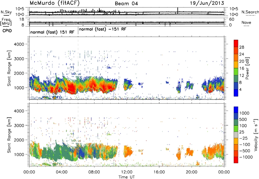Click the Velocity [m s-1] colorbar title

point(255,135)
